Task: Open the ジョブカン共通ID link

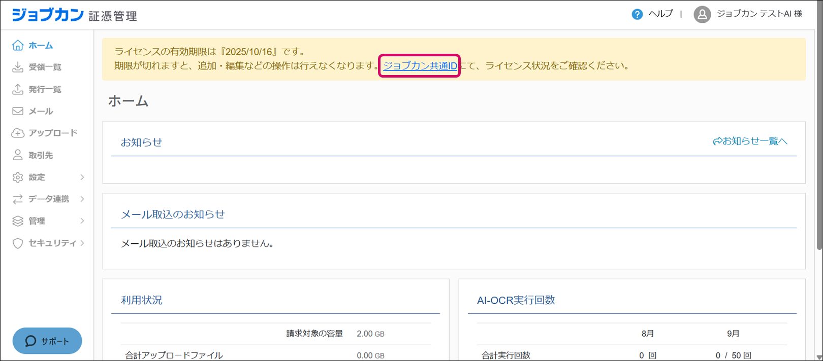Action: (420, 66)
